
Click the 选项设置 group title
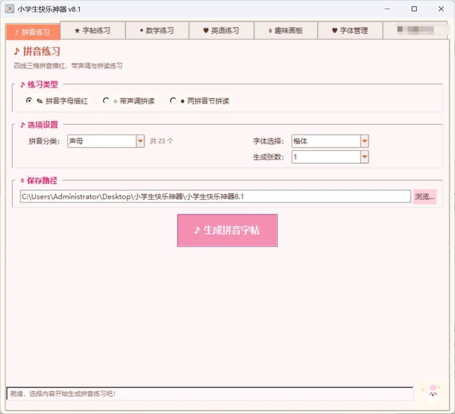(39, 125)
